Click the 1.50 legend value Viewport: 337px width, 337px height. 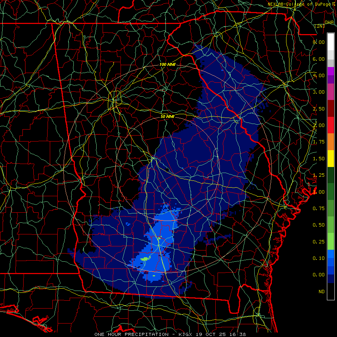(319, 159)
